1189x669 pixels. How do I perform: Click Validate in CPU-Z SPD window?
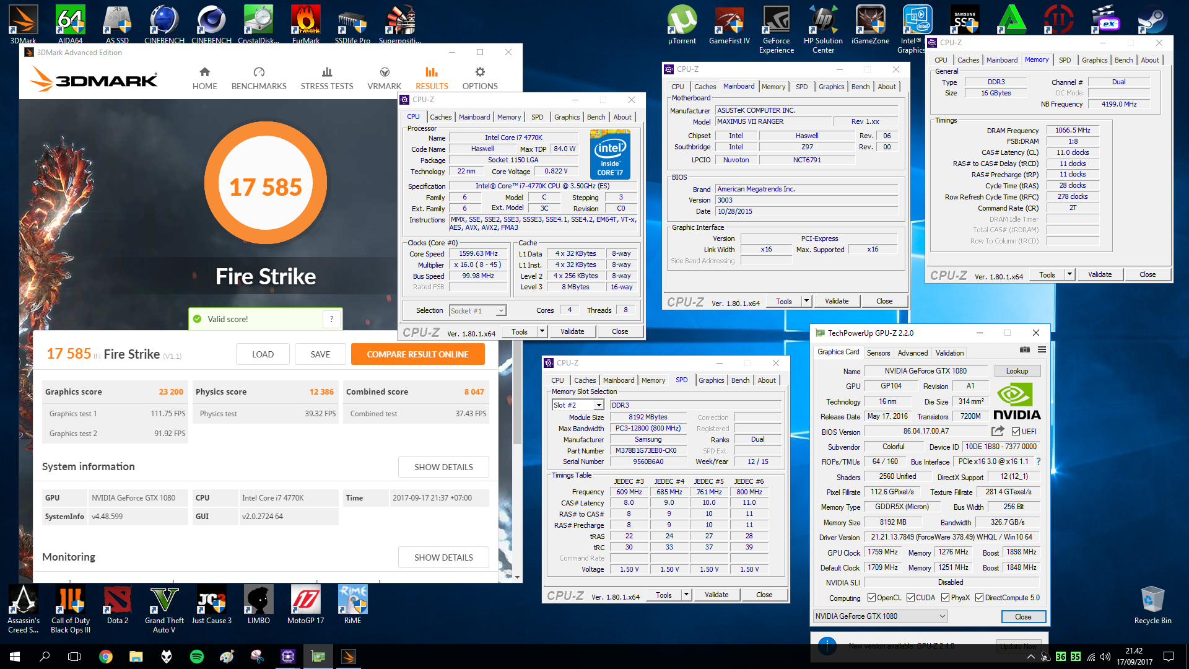[716, 595]
